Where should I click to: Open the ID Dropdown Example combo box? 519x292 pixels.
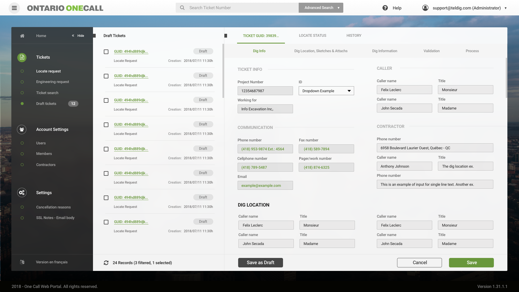326,91
